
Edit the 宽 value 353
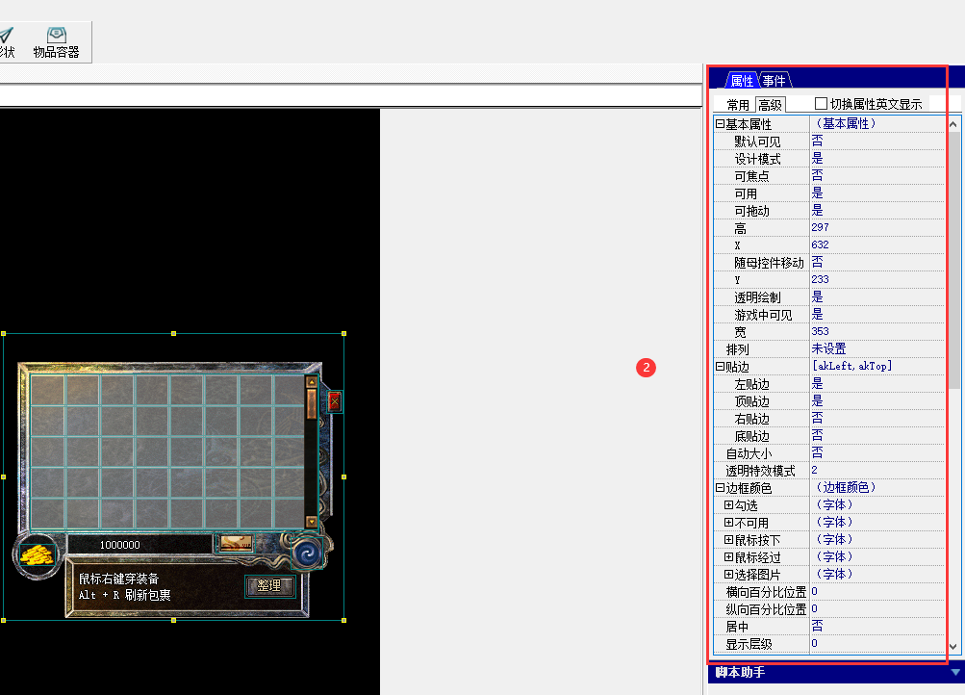click(x=820, y=331)
